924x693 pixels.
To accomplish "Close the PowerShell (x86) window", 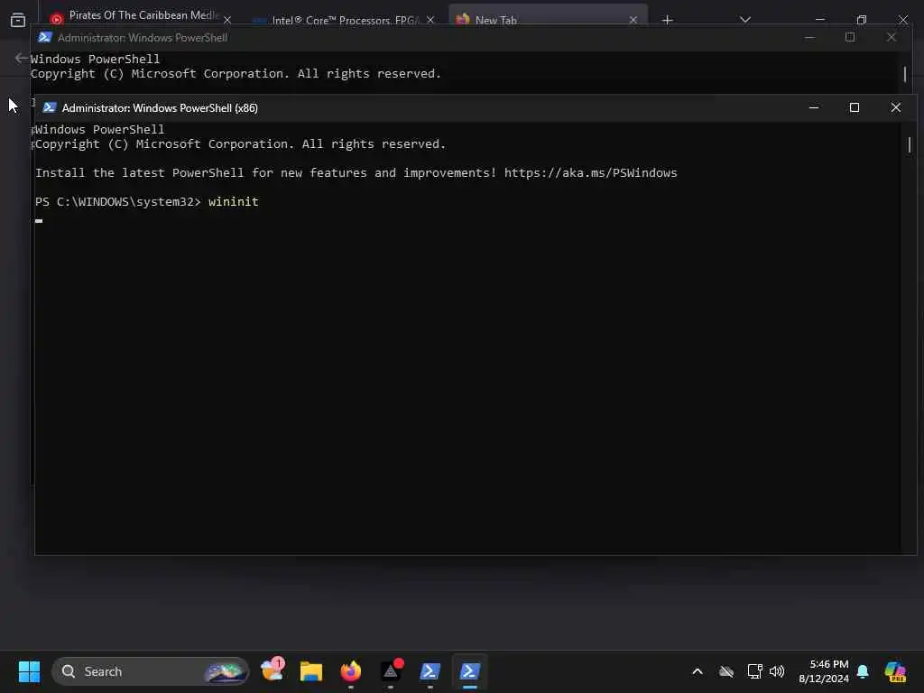I will pyautogui.click(x=896, y=108).
